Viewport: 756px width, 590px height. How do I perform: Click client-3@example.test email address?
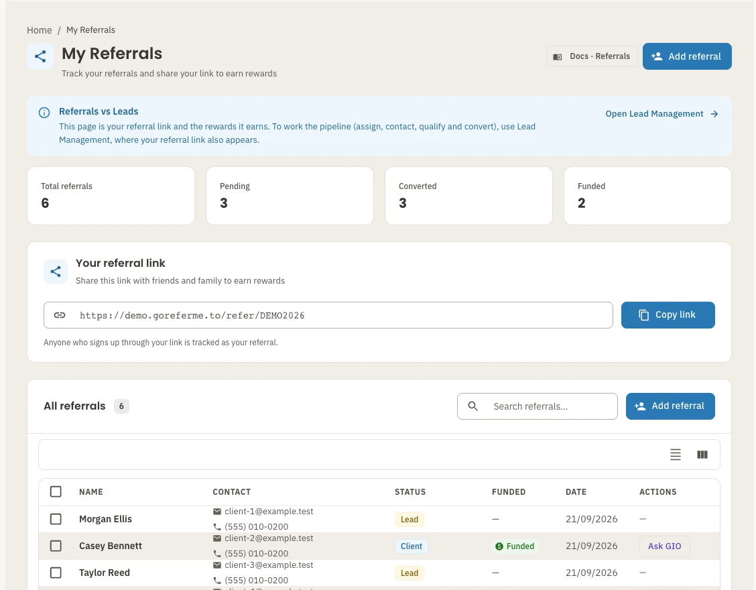[x=269, y=565]
